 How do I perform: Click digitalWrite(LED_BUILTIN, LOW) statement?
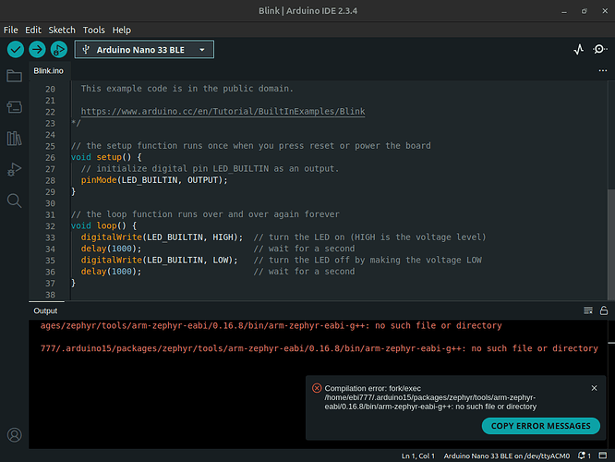[159, 260]
